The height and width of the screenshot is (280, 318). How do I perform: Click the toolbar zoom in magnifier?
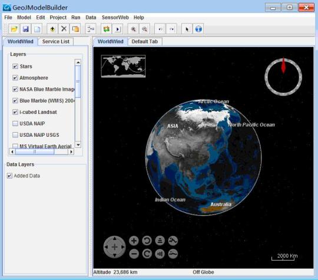point(133,29)
